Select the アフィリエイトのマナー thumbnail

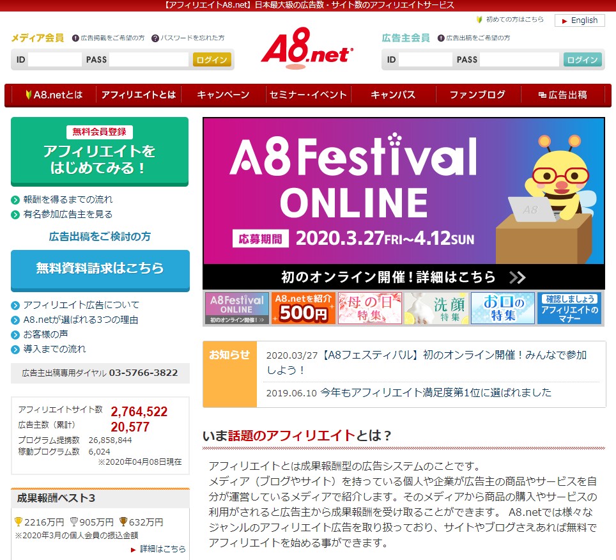click(569, 308)
